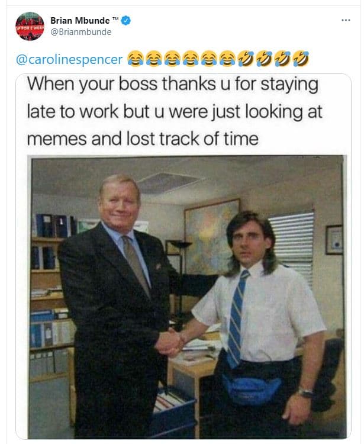Open the @carolinespencer mention
Viewport: 364px width, 444px height.
pos(69,59)
